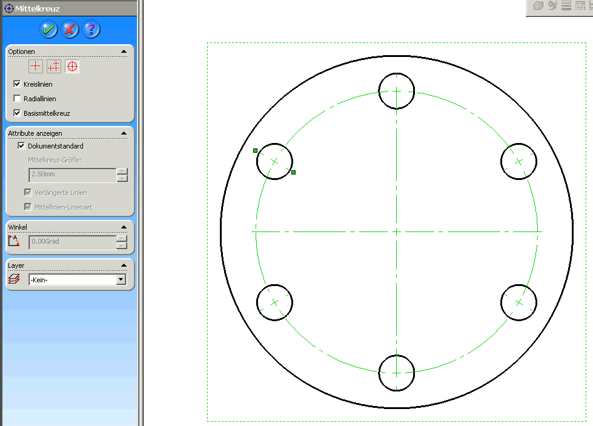The width and height of the screenshot is (593, 426).
Task: Open the line thickness toolbar icon
Action: 566,5
